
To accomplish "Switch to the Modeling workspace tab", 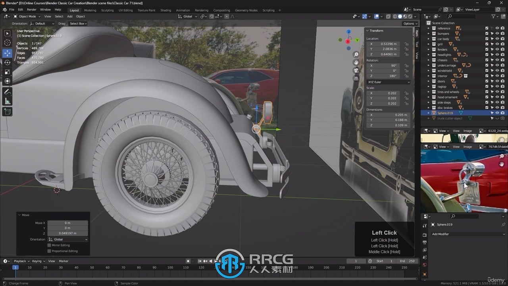I will pyautogui.click(x=90, y=10).
